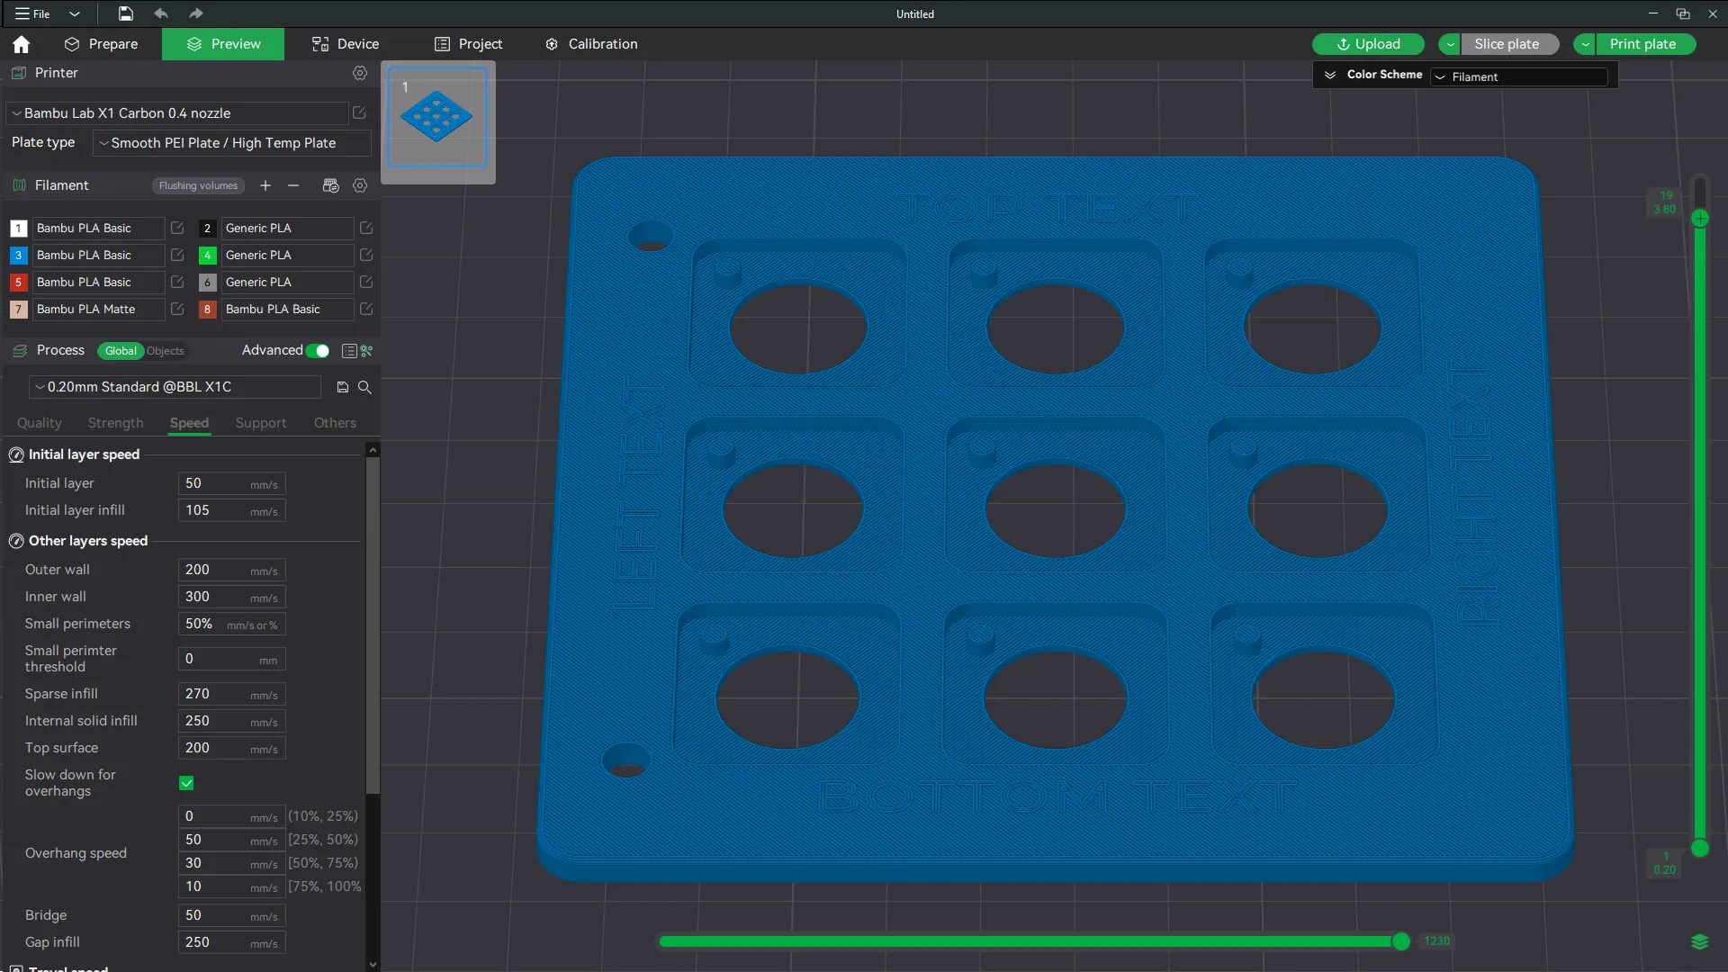The width and height of the screenshot is (1728, 972).
Task: Edit filament 3 Bambu PLA Basic preset
Action: click(x=177, y=256)
